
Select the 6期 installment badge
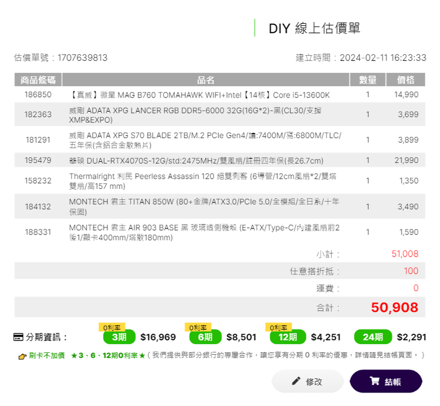[205, 337]
